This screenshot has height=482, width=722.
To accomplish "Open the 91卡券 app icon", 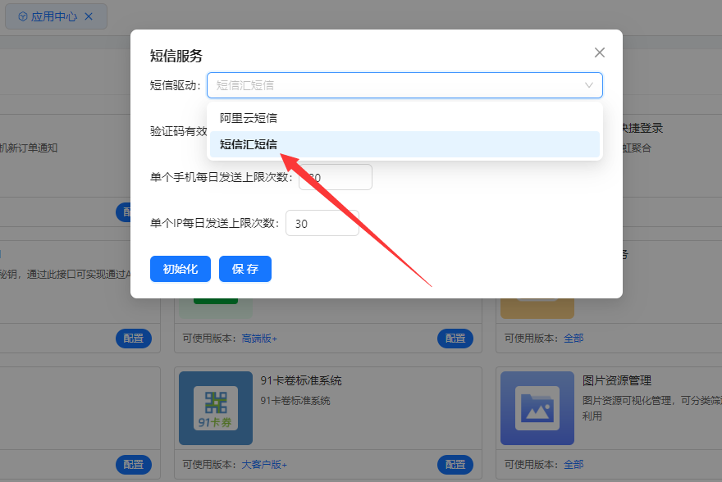I will (x=215, y=407).
